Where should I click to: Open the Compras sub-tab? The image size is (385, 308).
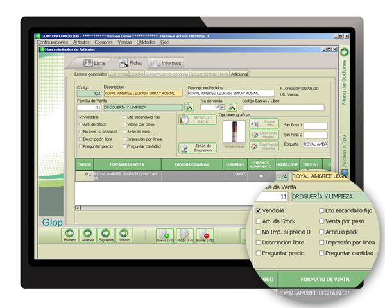pyautogui.click(x=119, y=74)
